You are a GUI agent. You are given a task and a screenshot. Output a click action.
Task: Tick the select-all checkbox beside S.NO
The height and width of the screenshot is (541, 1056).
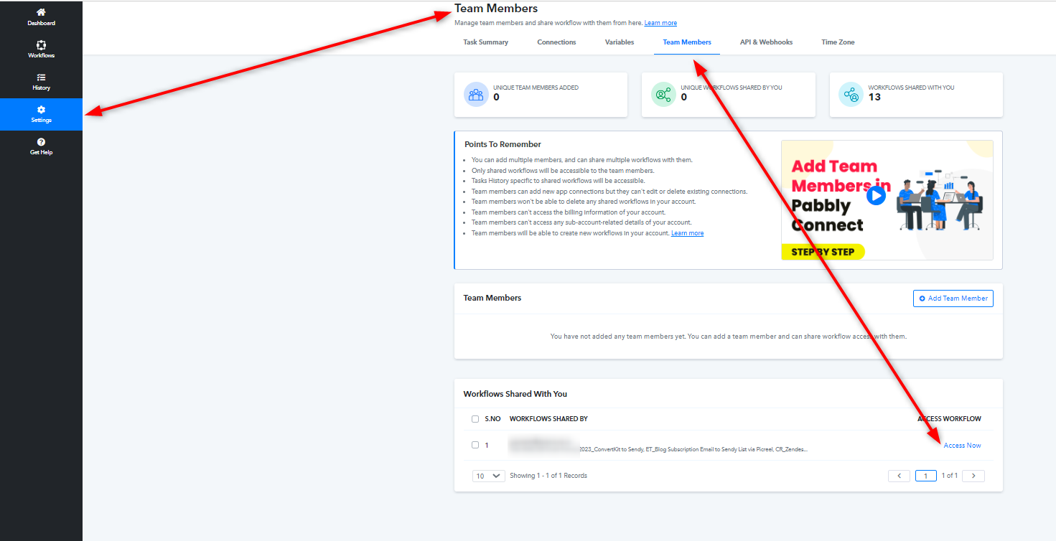[475, 419]
